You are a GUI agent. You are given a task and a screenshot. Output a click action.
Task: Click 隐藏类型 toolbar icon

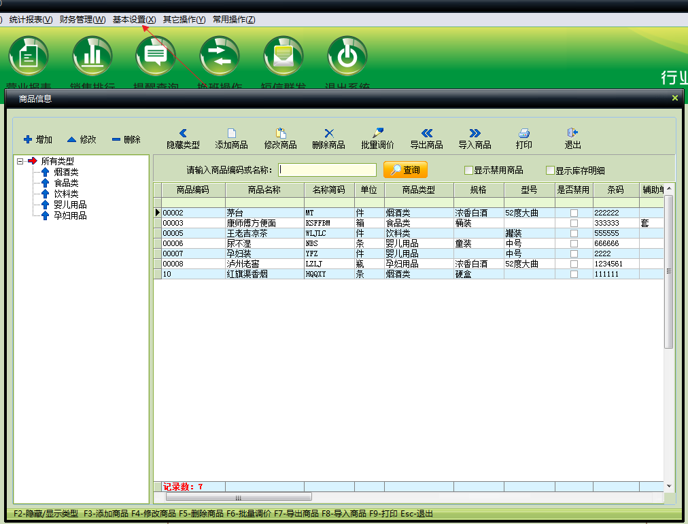point(183,139)
